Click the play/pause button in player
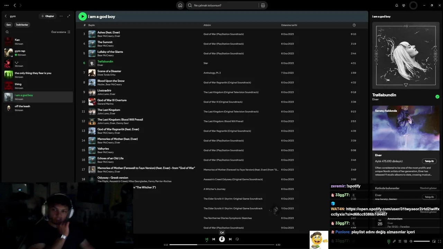Viewport: 443px width, 249px height. click(222, 239)
